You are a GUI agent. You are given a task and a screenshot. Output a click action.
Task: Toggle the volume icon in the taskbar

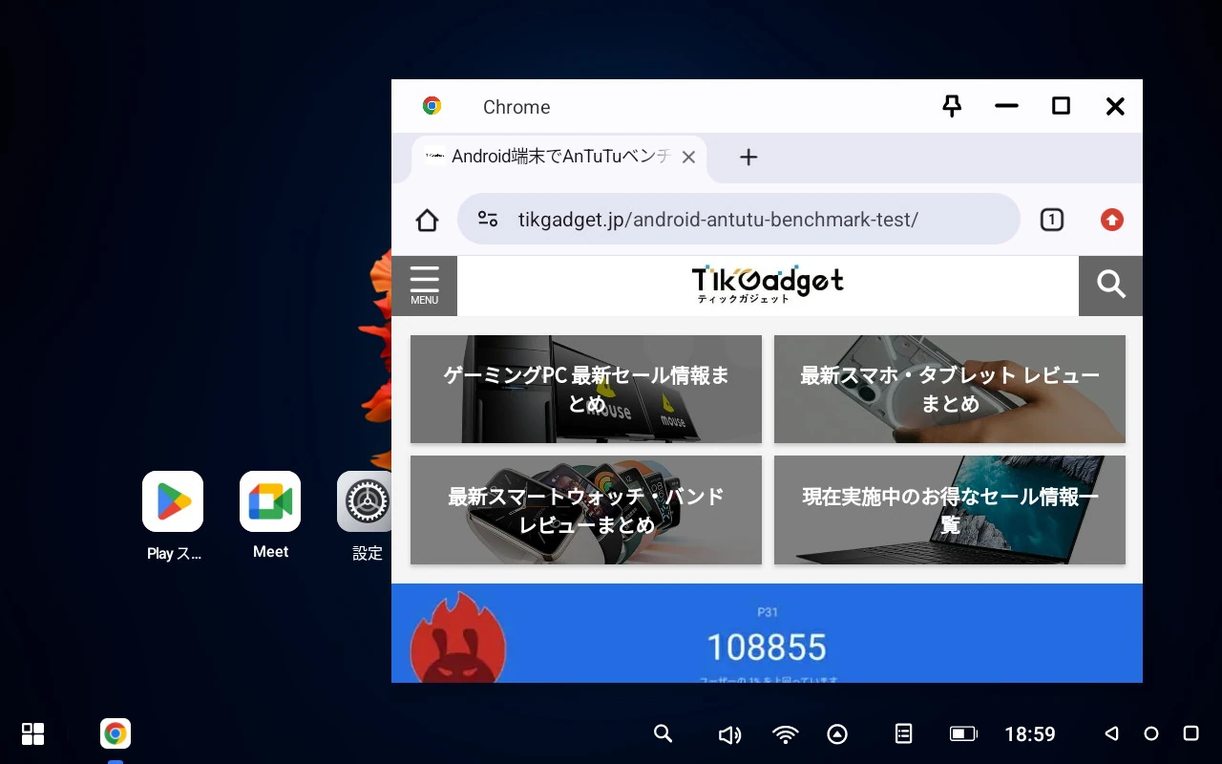click(x=729, y=733)
